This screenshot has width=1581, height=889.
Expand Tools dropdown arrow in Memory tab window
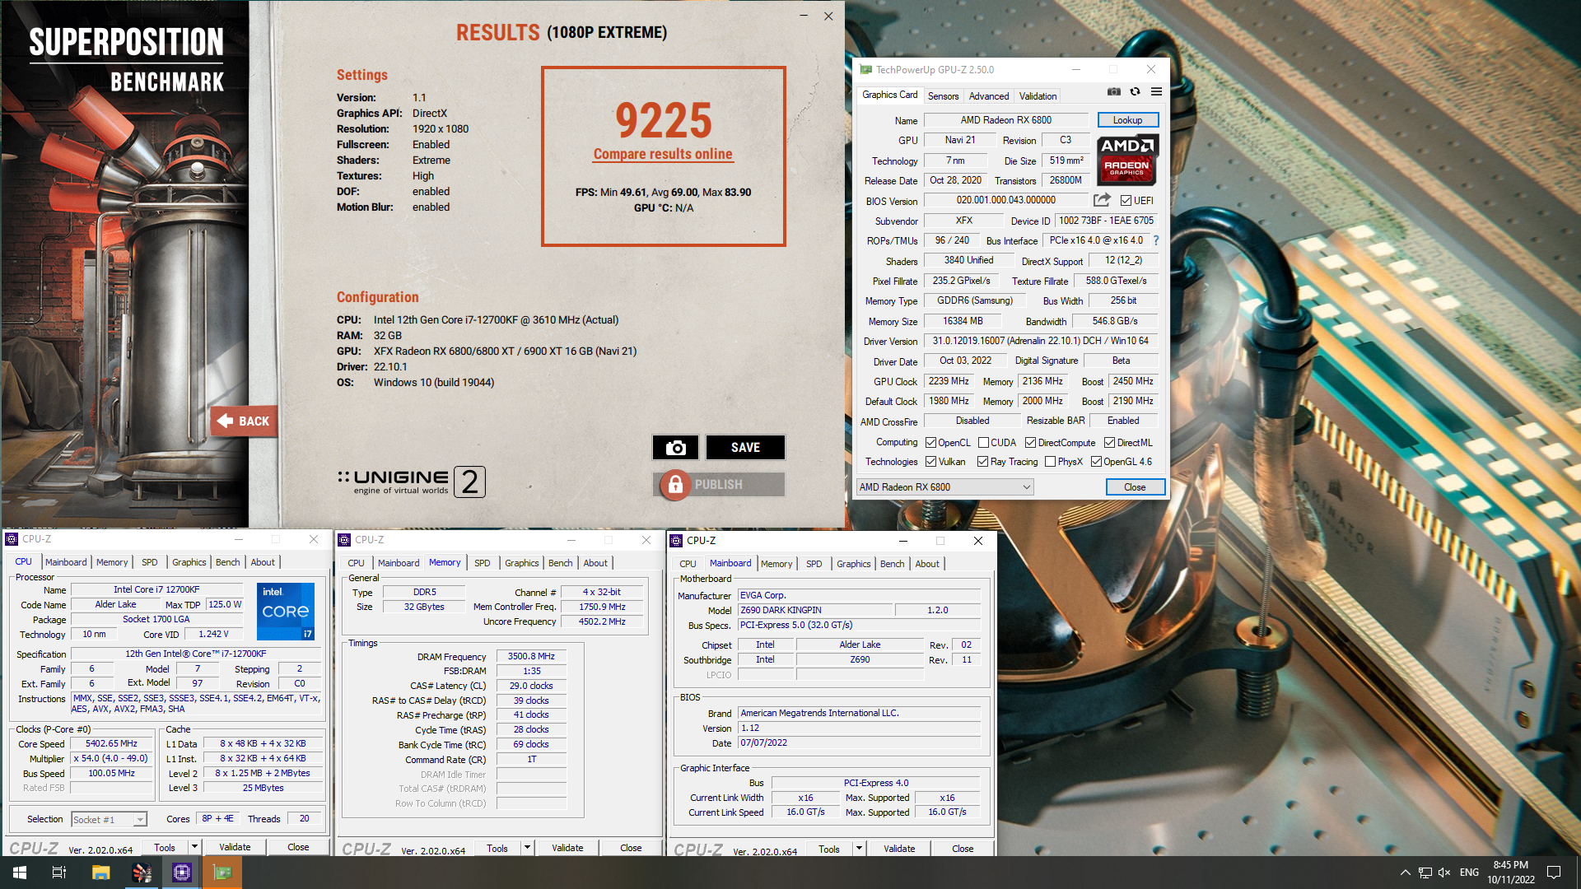click(x=527, y=848)
